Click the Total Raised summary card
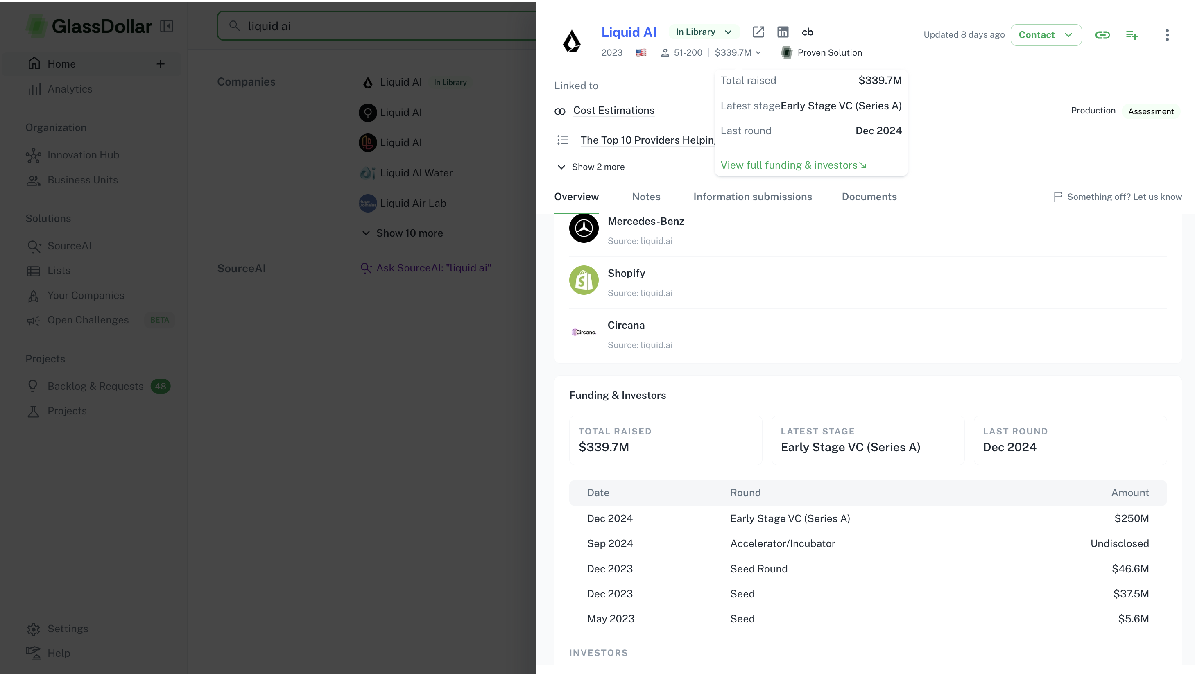This screenshot has width=1195, height=674. (665, 440)
